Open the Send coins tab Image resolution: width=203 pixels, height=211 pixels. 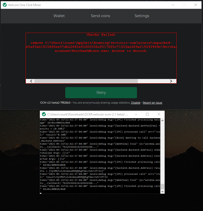click(x=100, y=16)
